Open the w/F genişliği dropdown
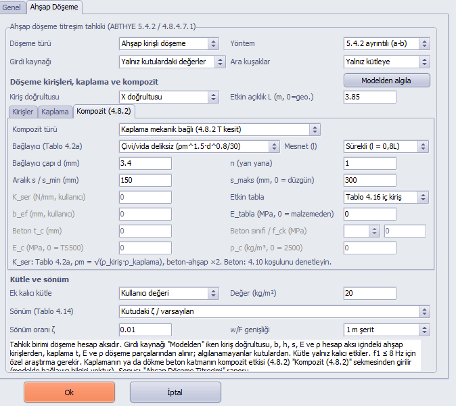This screenshot has height=406, width=456. click(x=386, y=330)
